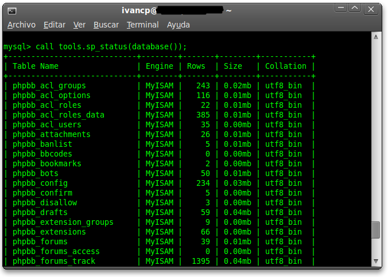The height and width of the screenshot is (277, 388).
Task: Open the Ayuda menu
Action: click(179, 25)
